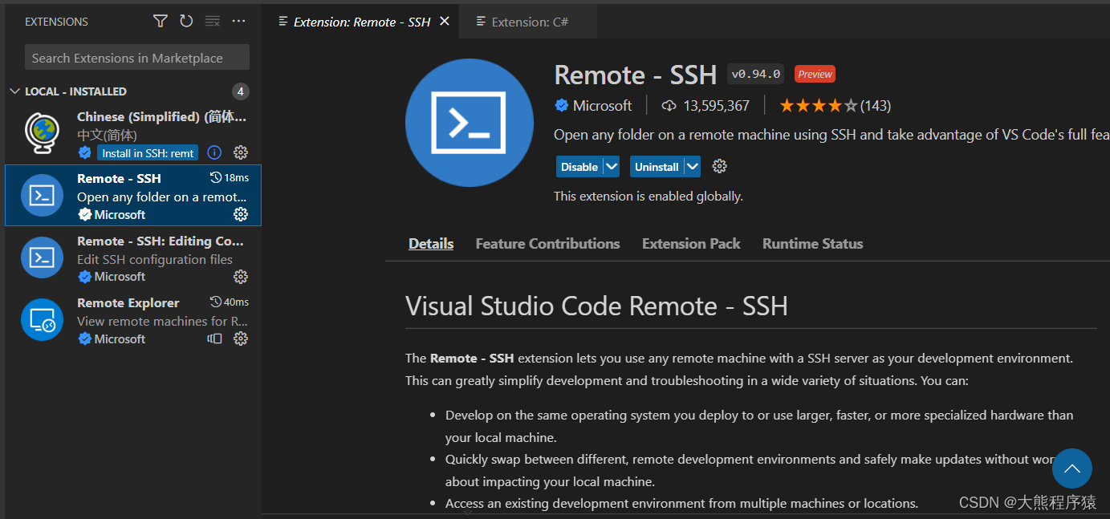Click Microsoft publisher under Remote Explorer item
The width and height of the screenshot is (1110, 519).
coord(120,339)
